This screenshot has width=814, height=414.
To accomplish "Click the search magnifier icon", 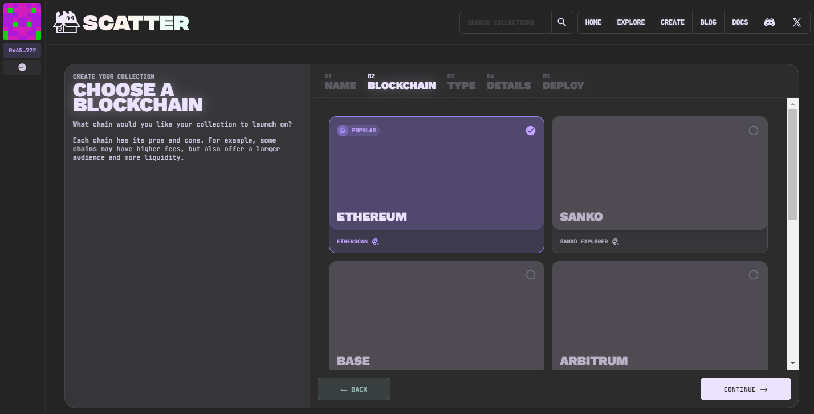I will click(562, 22).
